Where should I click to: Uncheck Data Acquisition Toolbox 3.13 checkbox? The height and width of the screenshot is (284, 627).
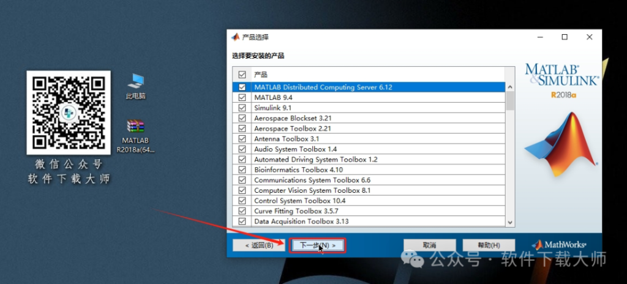pyautogui.click(x=242, y=221)
